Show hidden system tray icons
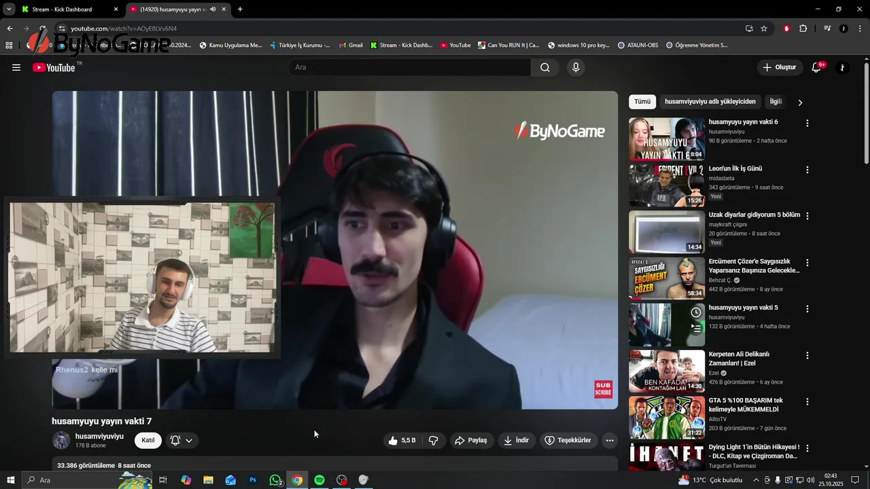Viewport: 870px width, 489px height. point(756,480)
